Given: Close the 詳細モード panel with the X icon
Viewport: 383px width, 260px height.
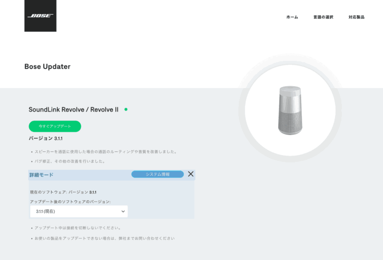Looking at the screenshot, I should tap(191, 174).
